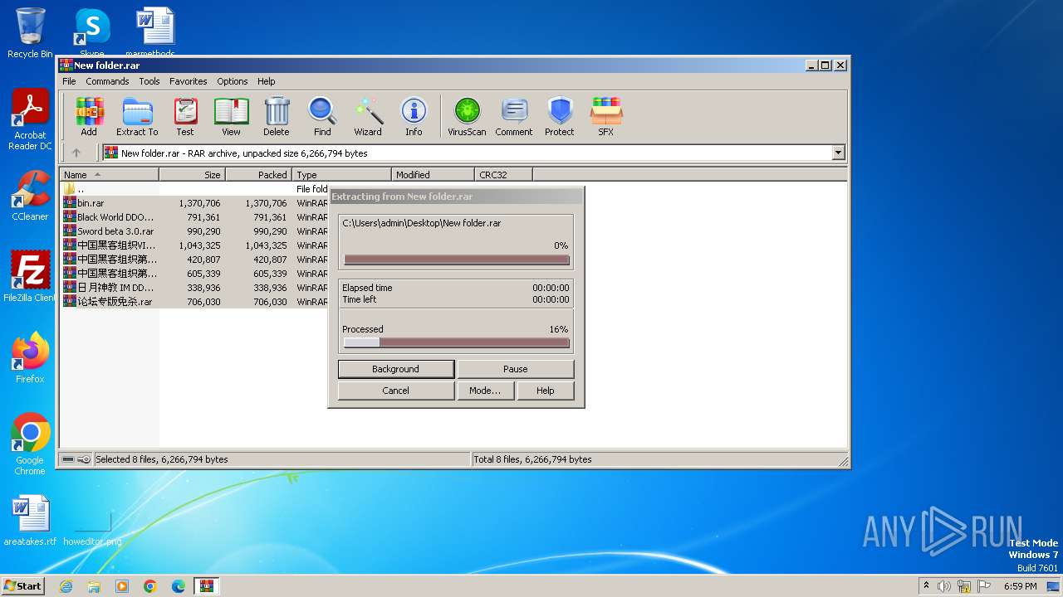
Task: Click the Comment toolbar icon
Action: 514,116
